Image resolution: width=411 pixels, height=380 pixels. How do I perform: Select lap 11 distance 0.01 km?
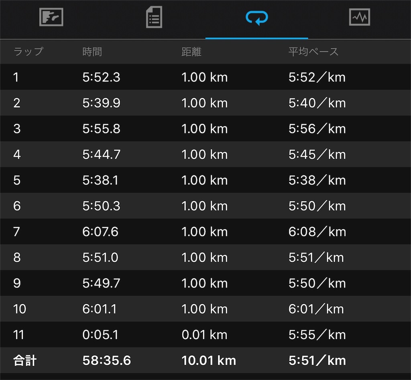coord(204,335)
